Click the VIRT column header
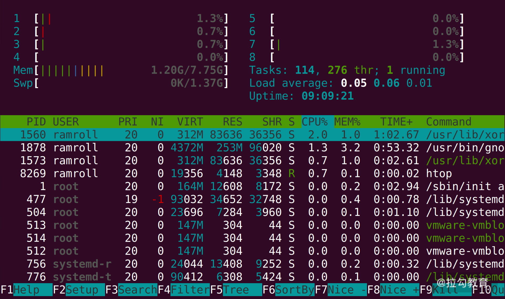 [190, 122]
